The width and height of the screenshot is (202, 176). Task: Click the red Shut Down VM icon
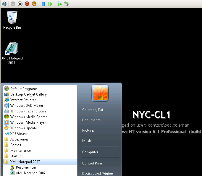tap(27, 4)
